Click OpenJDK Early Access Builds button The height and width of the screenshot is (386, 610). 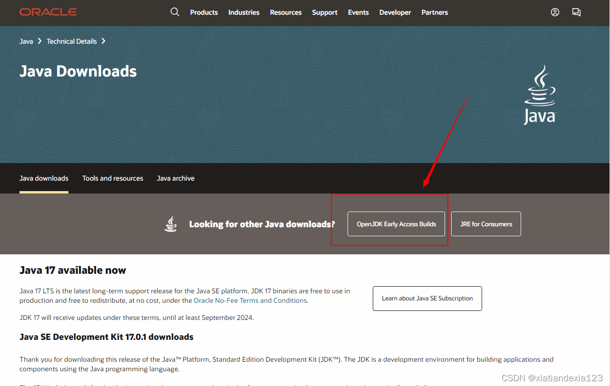[x=397, y=224]
